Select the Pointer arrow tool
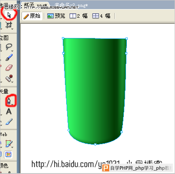 (9, 15)
